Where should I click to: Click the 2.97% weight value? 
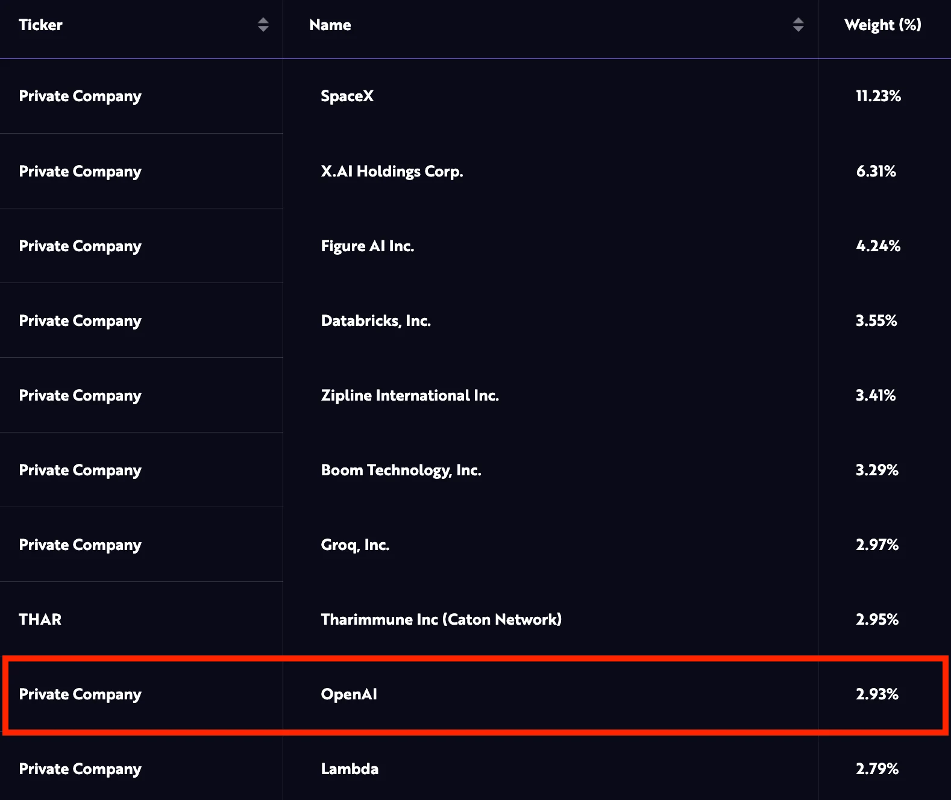(877, 545)
